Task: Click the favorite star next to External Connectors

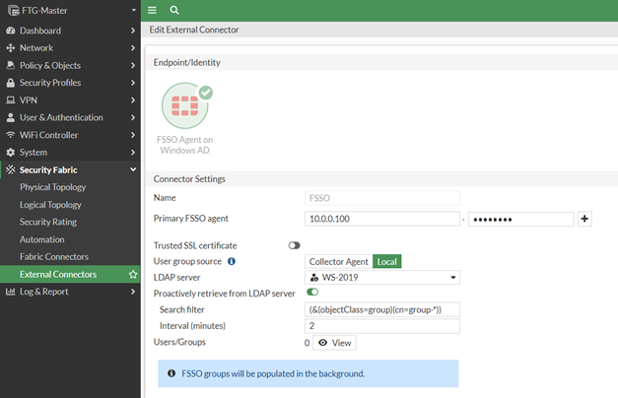Action: (133, 274)
